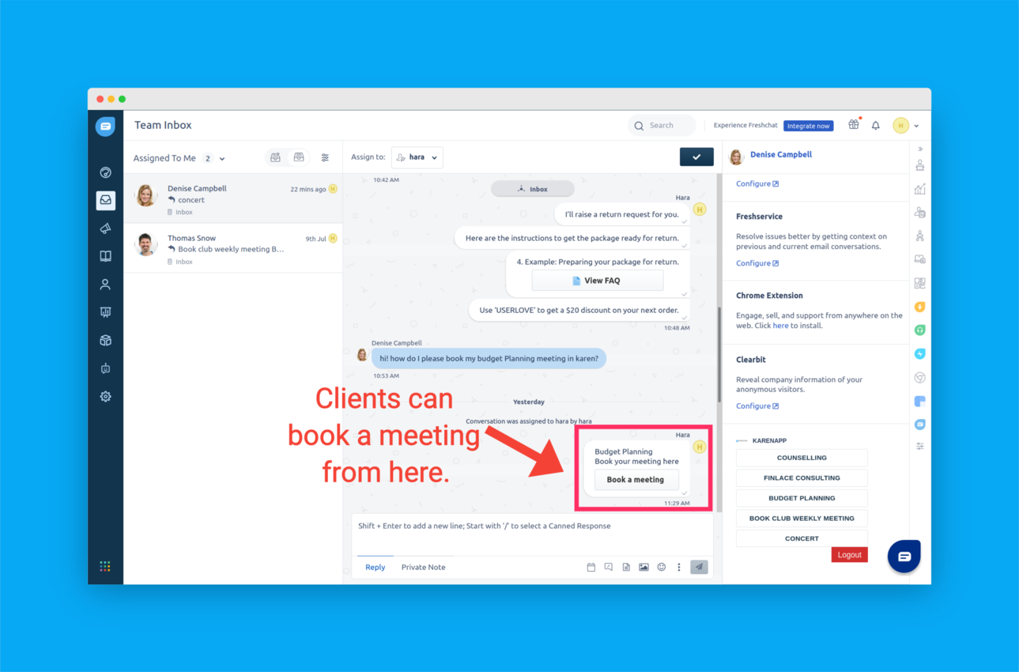Click the Book a meeting button

click(x=636, y=480)
